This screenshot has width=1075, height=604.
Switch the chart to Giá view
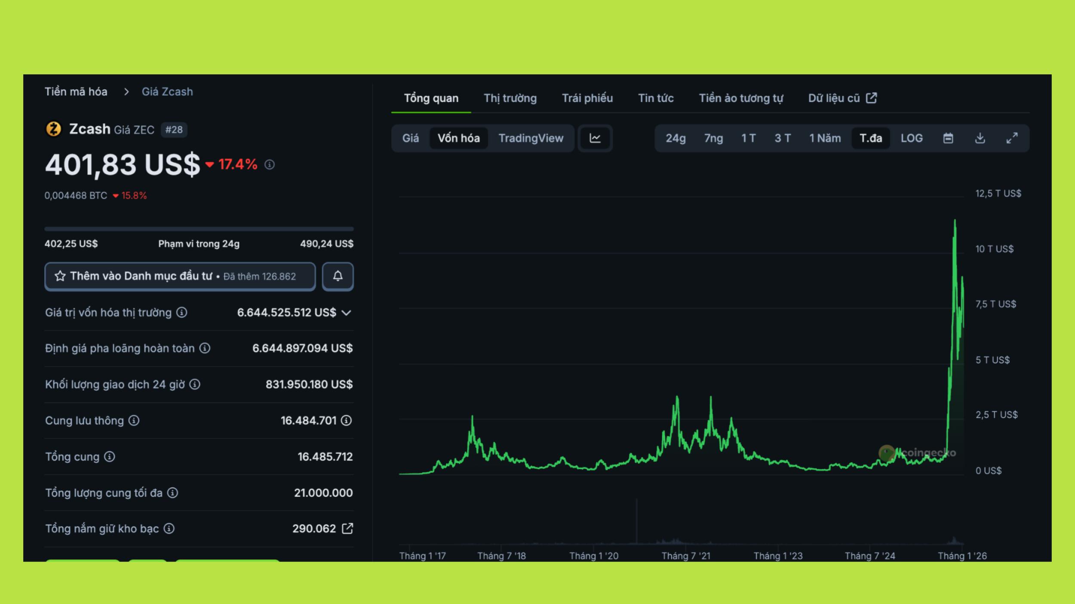[x=410, y=138]
